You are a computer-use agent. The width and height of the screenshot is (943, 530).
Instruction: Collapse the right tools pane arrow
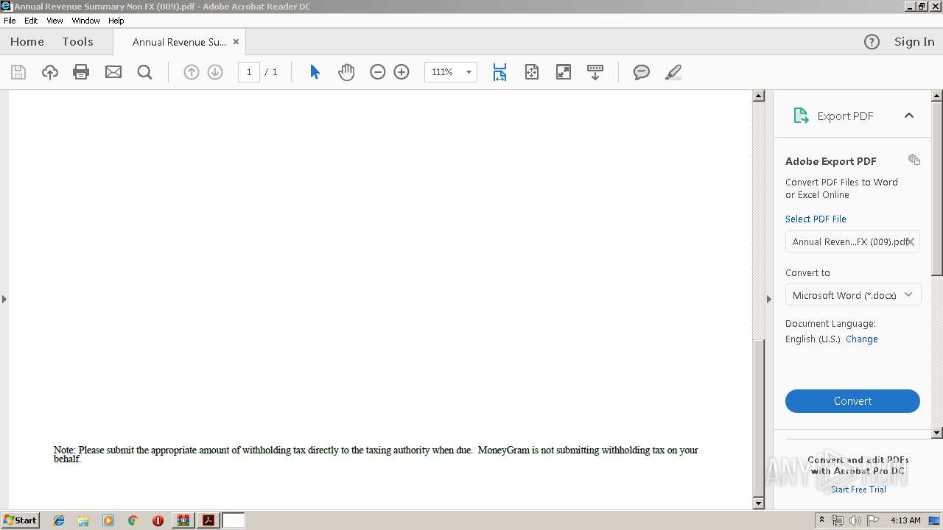(769, 299)
